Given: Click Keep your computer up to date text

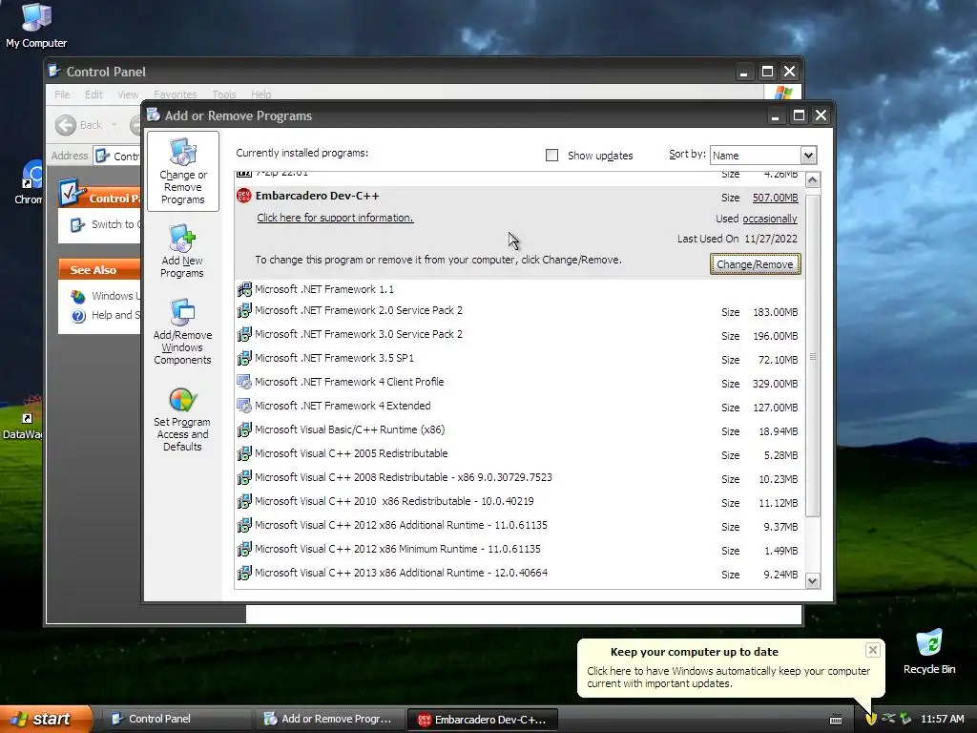Looking at the screenshot, I should point(695,652).
